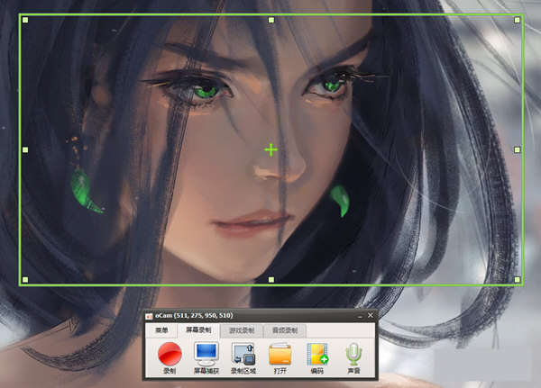The height and width of the screenshot is (388, 541).
Task: Click the top-left corner handle of the capture frame
Action: (x=24, y=19)
